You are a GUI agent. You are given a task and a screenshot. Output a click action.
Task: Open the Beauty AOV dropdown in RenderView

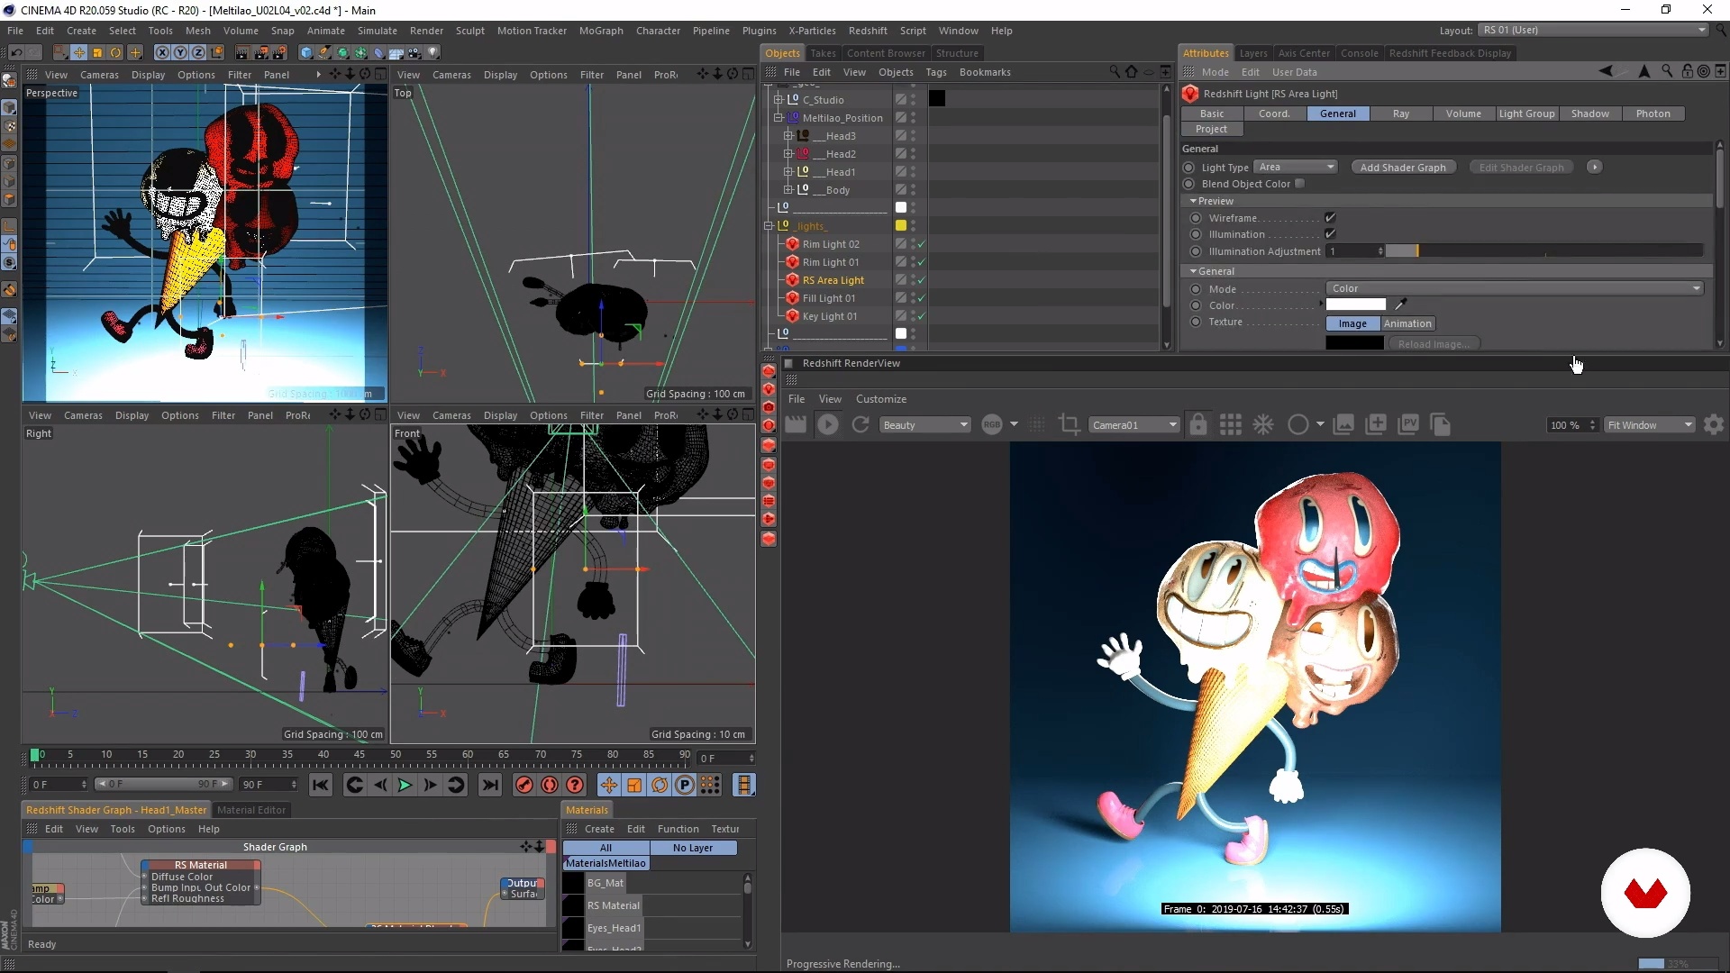pyautogui.click(x=924, y=425)
